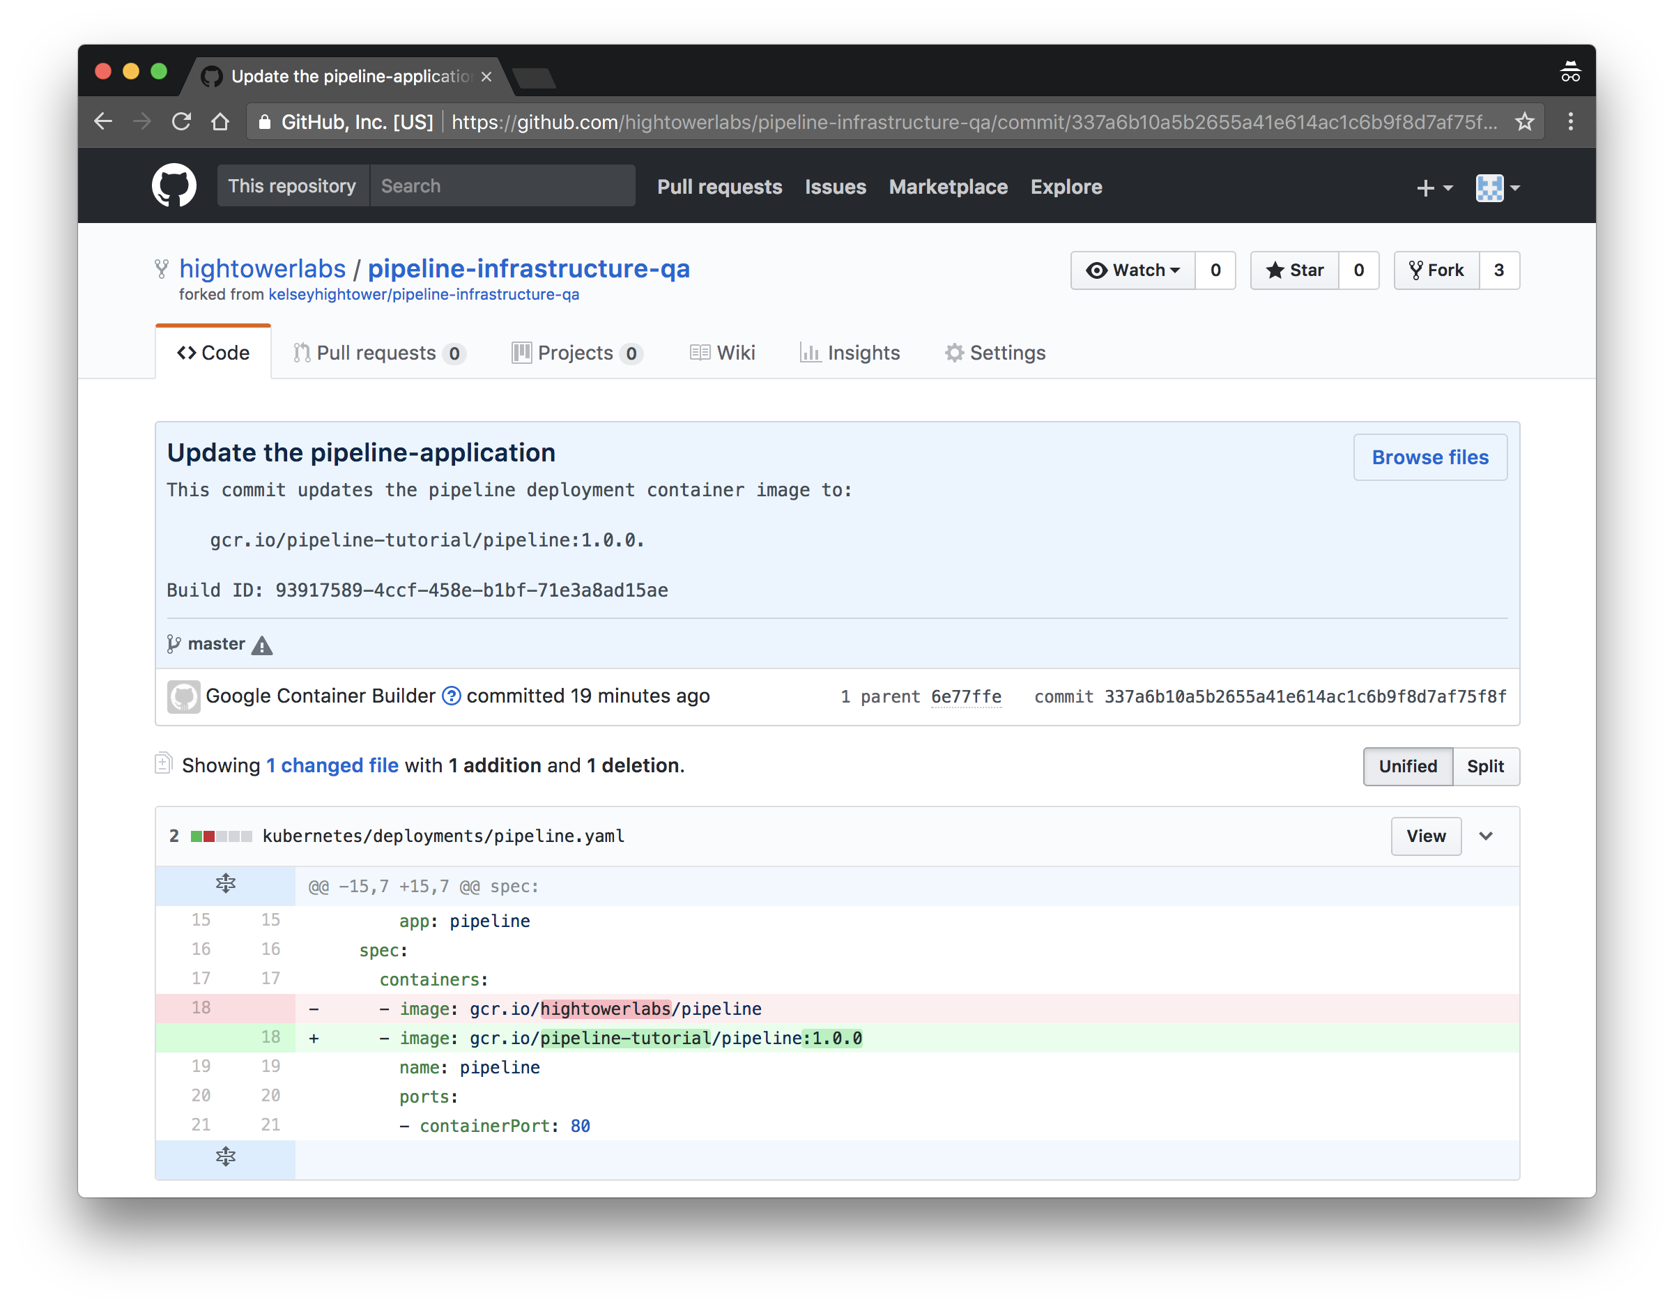The height and width of the screenshot is (1309, 1674).
Task: Reload the page with the refresh icon
Action: [x=182, y=122]
